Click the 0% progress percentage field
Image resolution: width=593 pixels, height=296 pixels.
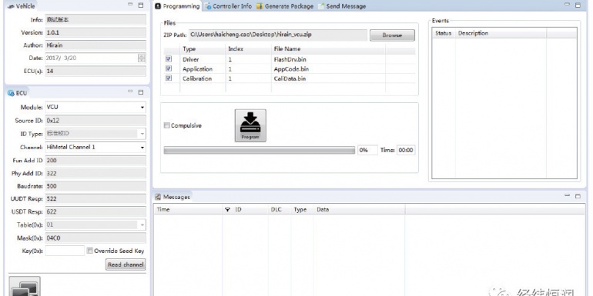click(367, 150)
